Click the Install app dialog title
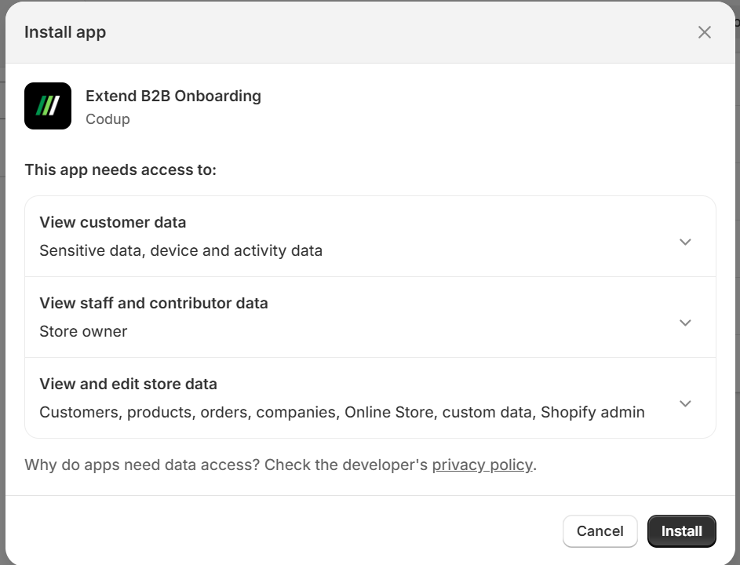Screen dimensions: 740x565 pos(65,32)
